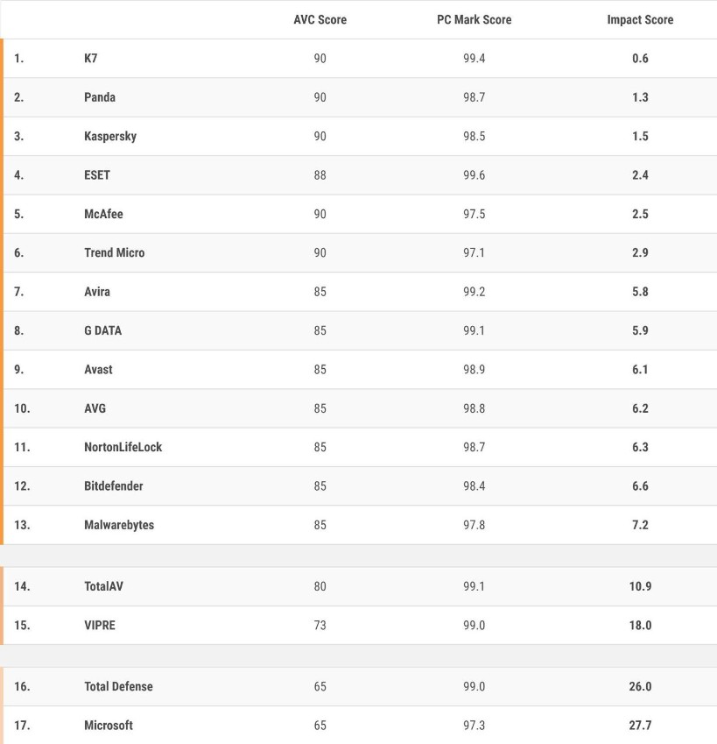717x744 pixels.
Task: Click the ESET product name
Action: click(97, 175)
